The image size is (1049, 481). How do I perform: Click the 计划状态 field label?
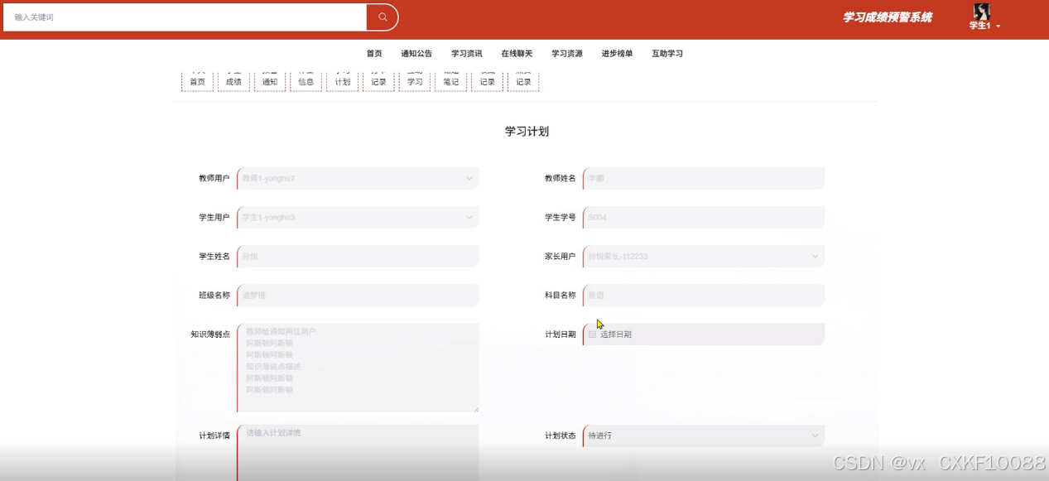[560, 435]
